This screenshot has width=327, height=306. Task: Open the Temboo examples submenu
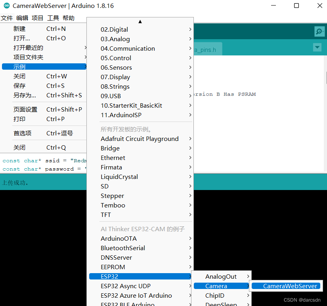140,205
